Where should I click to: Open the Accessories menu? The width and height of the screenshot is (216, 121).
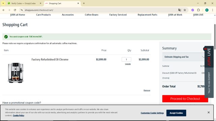67,15
